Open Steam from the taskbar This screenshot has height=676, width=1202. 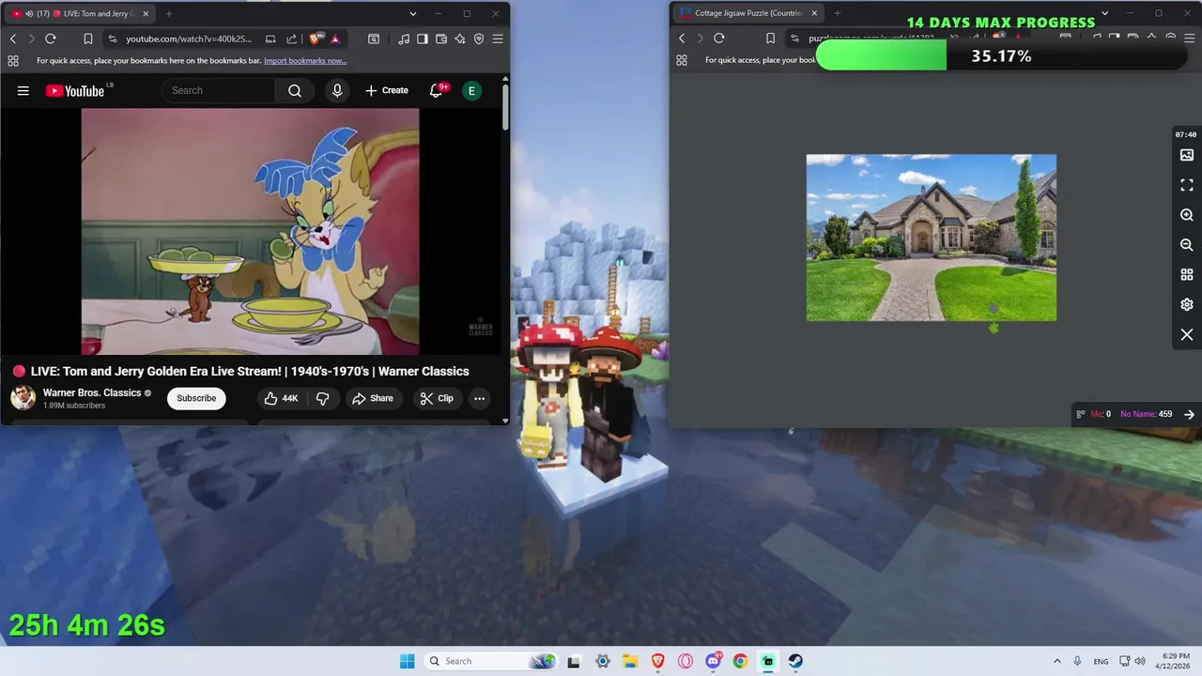coord(795,661)
